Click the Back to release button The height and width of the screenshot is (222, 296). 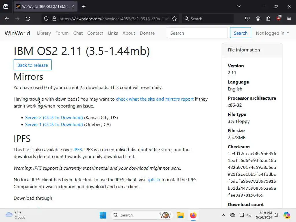33,65
